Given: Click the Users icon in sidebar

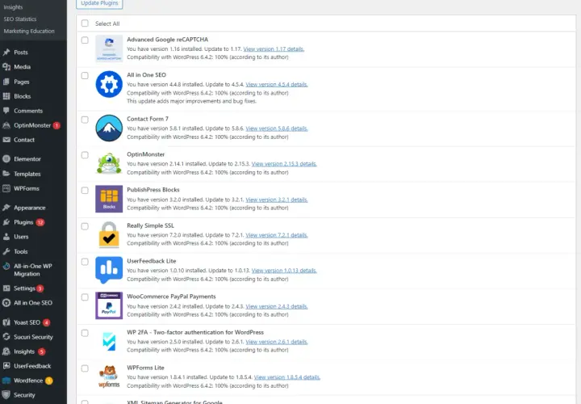Looking at the screenshot, I should [x=6, y=237].
